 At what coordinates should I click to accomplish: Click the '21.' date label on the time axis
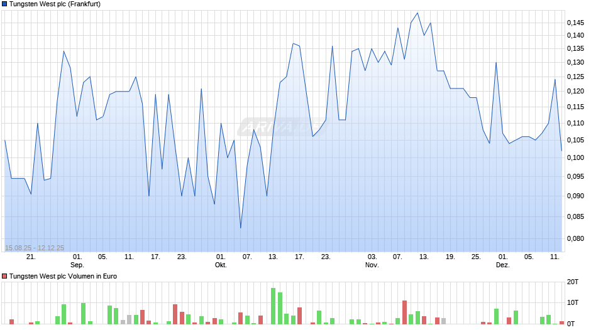31,257
